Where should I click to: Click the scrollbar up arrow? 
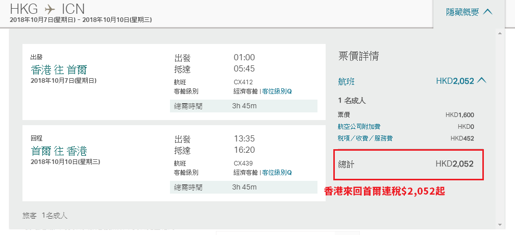pyautogui.click(x=500, y=33)
